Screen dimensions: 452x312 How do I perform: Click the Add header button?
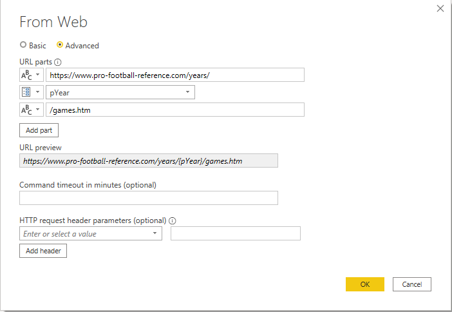(43, 251)
